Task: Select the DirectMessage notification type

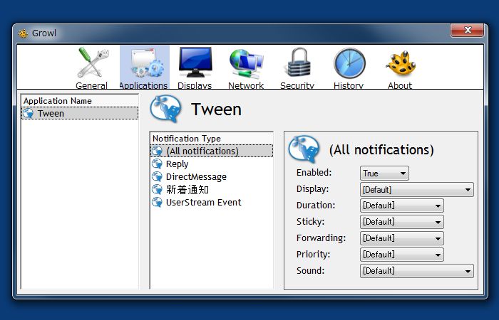Action: pos(212,176)
